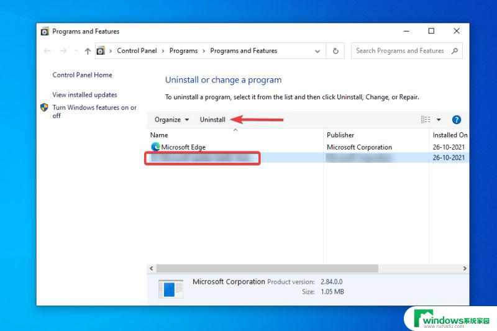Expand the address bar history dropdown
The width and height of the screenshot is (497, 331).
click(317, 51)
